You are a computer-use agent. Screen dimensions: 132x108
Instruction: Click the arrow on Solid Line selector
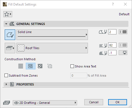(x=87, y=35)
